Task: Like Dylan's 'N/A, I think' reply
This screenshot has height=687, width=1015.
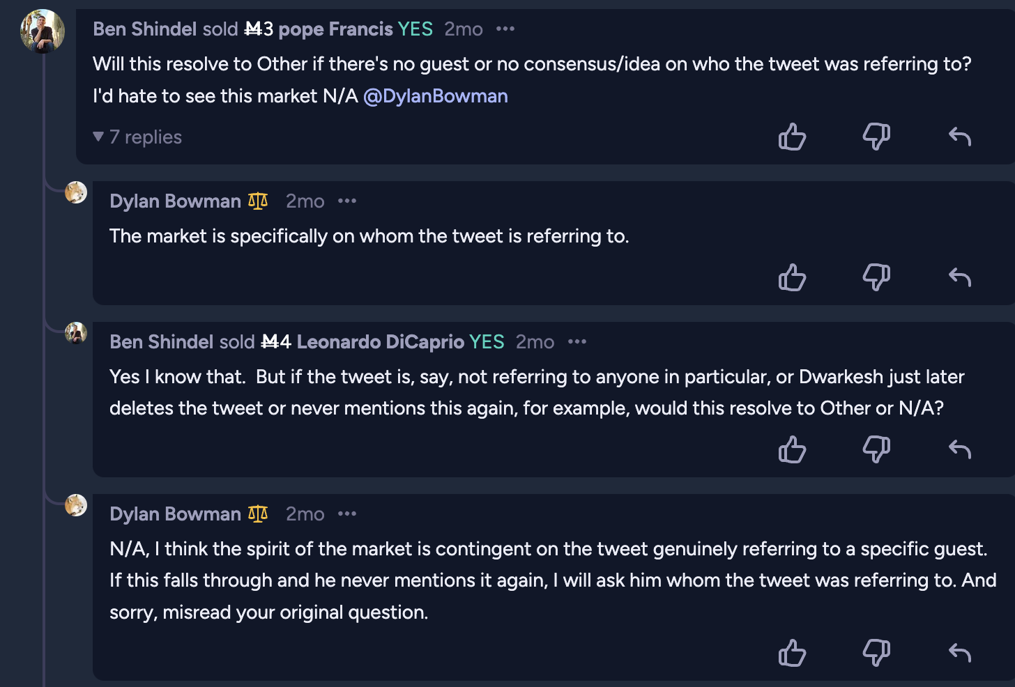Action: click(x=792, y=653)
